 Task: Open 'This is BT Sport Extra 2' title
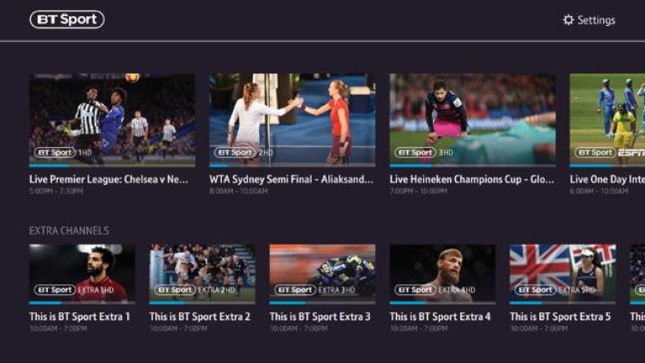200,317
